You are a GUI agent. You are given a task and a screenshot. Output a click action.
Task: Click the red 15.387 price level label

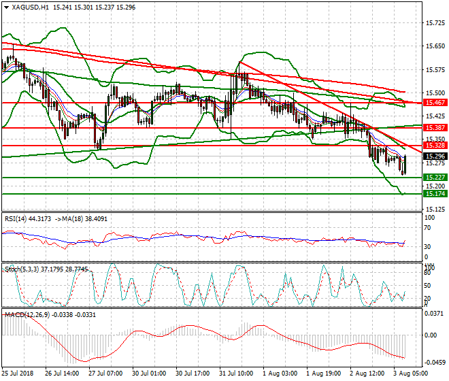(435, 128)
